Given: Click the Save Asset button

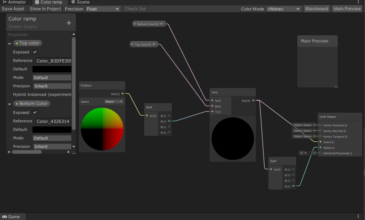Looking at the screenshot, I should tap(13, 9).
